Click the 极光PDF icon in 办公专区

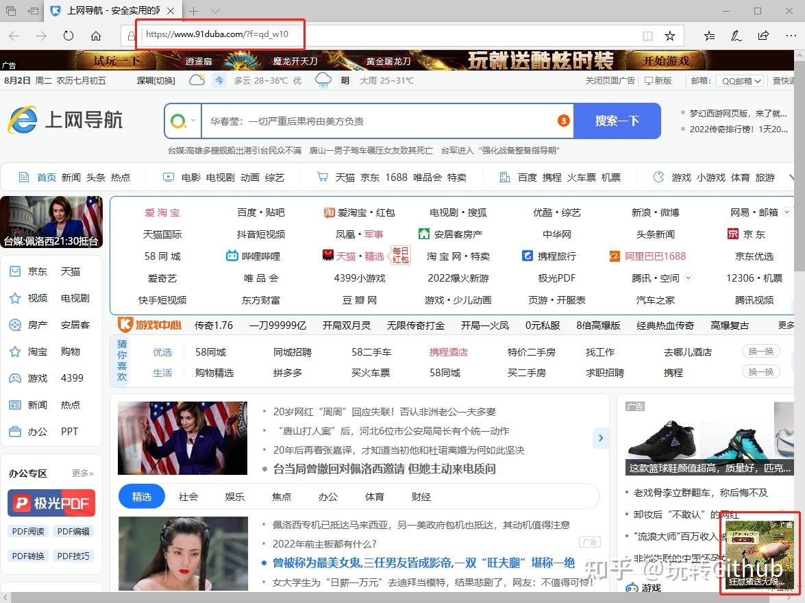21,502
